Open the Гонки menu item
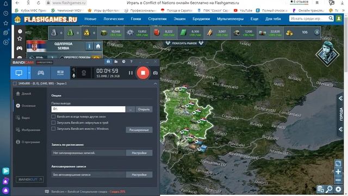348x196 pixels. pos(136,19)
